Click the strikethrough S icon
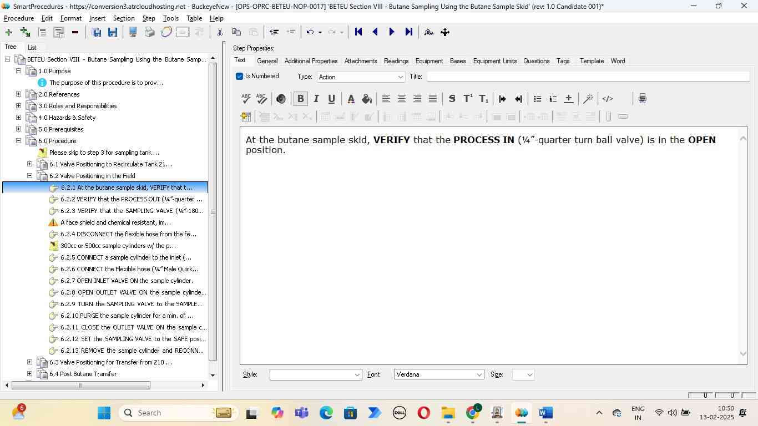The width and height of the screenshot is (758, 426). 452,99
